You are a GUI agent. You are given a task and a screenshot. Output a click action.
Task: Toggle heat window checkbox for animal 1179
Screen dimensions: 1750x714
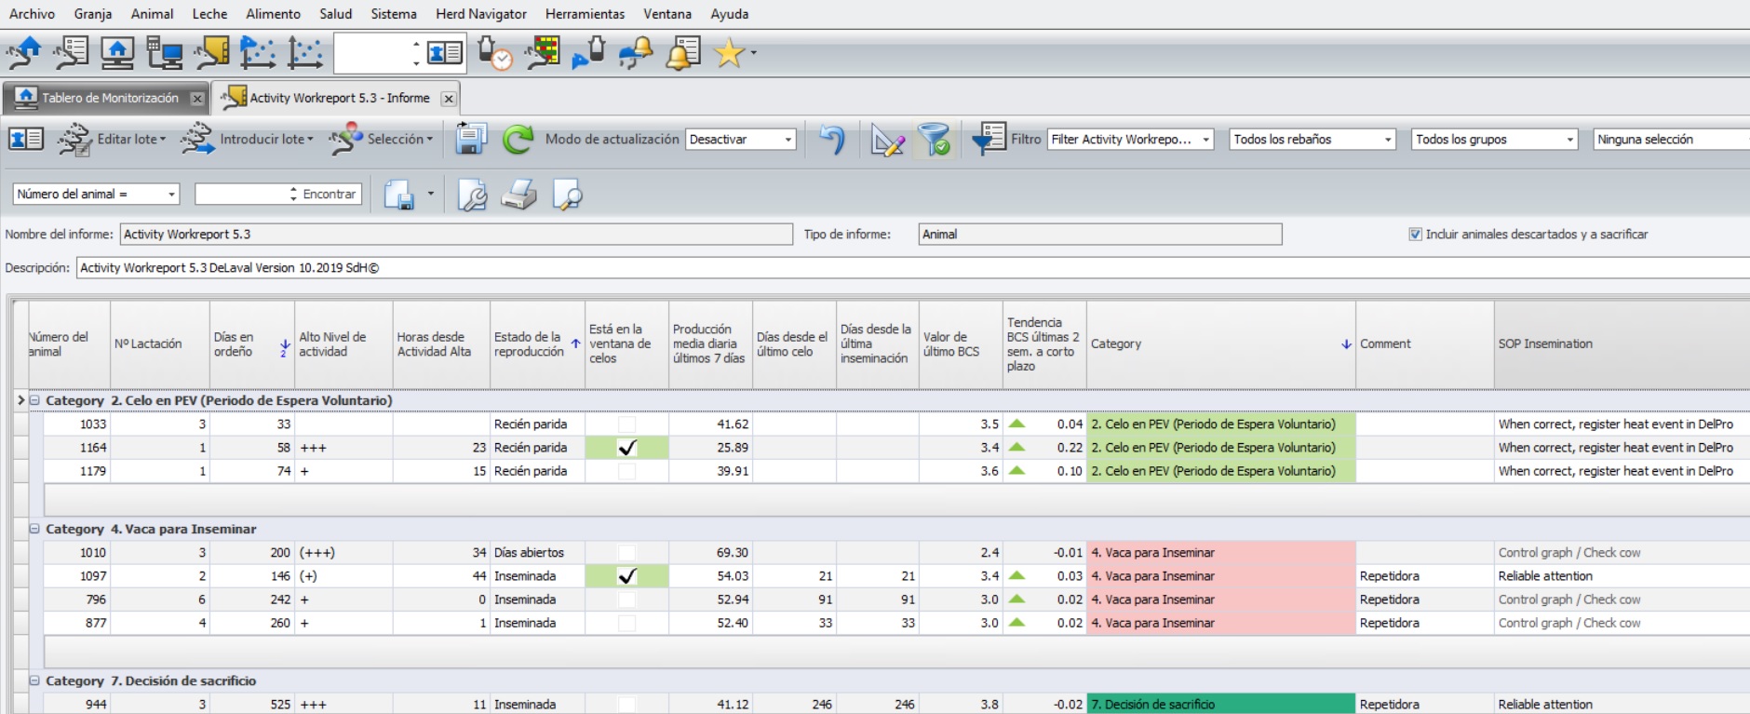627,471
